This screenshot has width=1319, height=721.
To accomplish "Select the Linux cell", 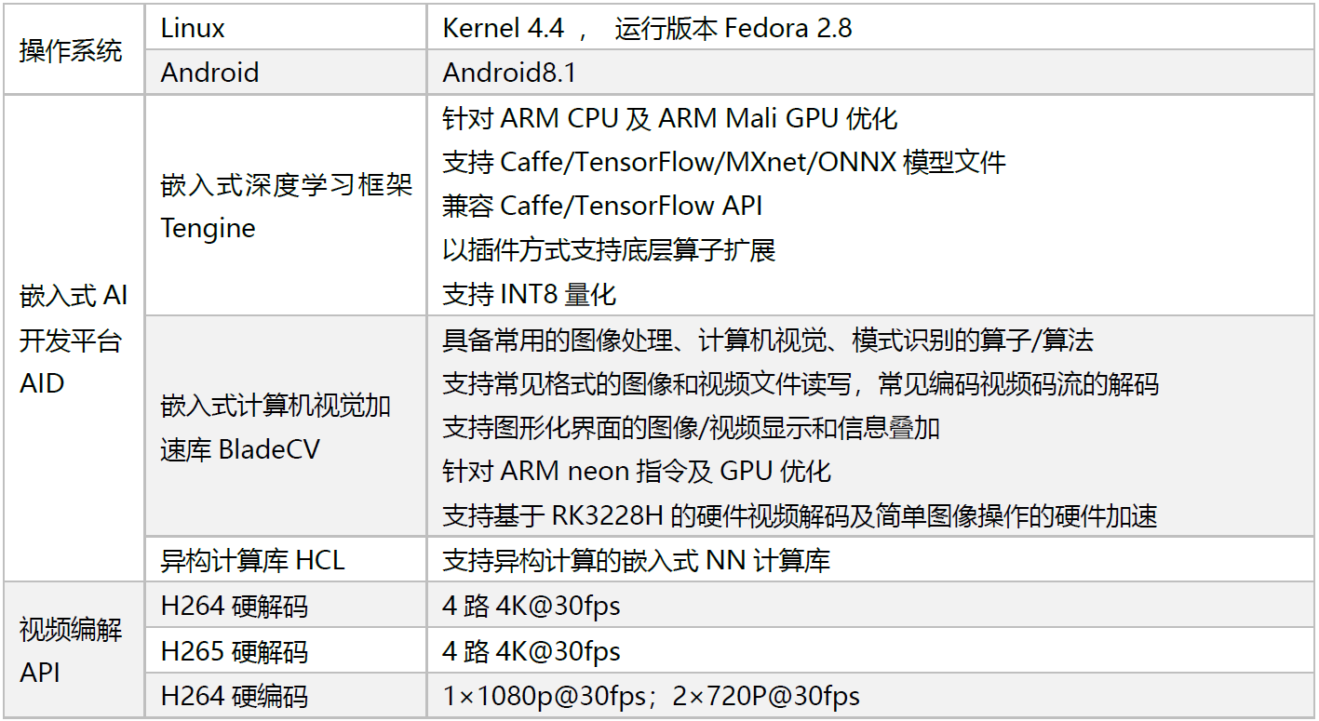I will click(286, 28).
